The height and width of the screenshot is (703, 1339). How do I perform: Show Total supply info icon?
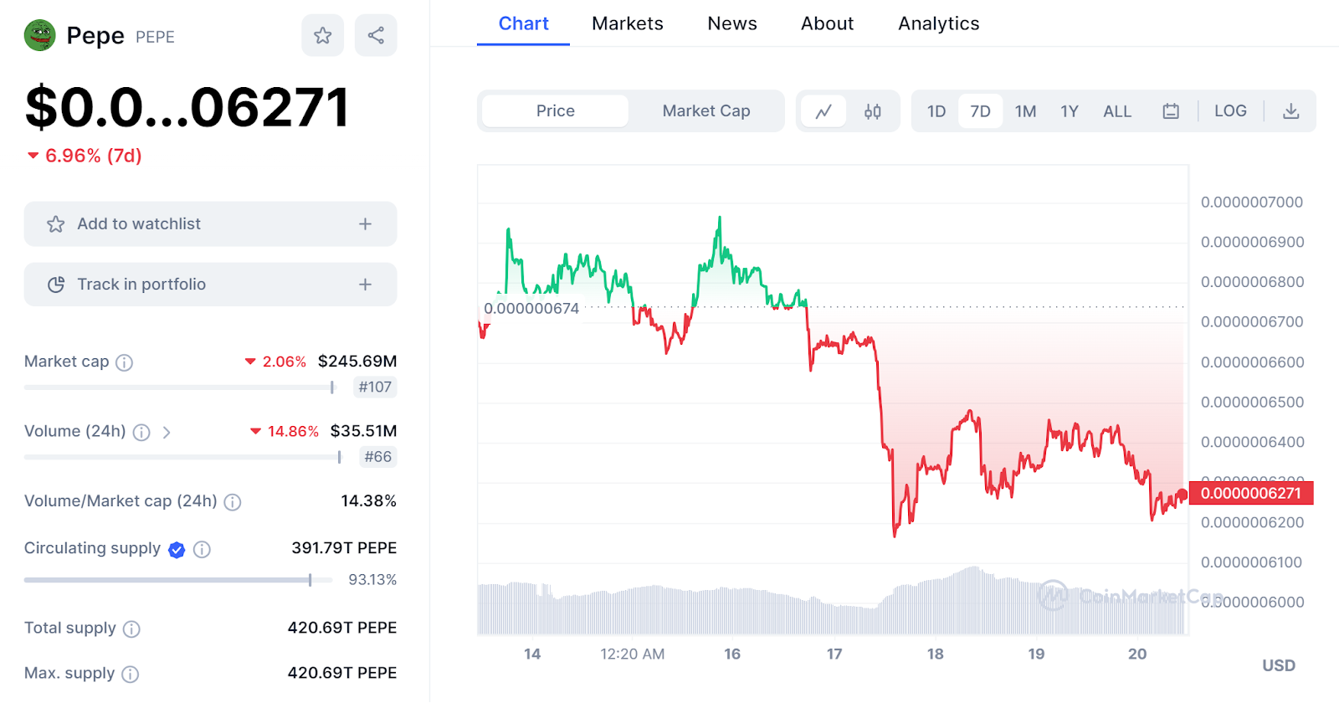pos(131,629)
